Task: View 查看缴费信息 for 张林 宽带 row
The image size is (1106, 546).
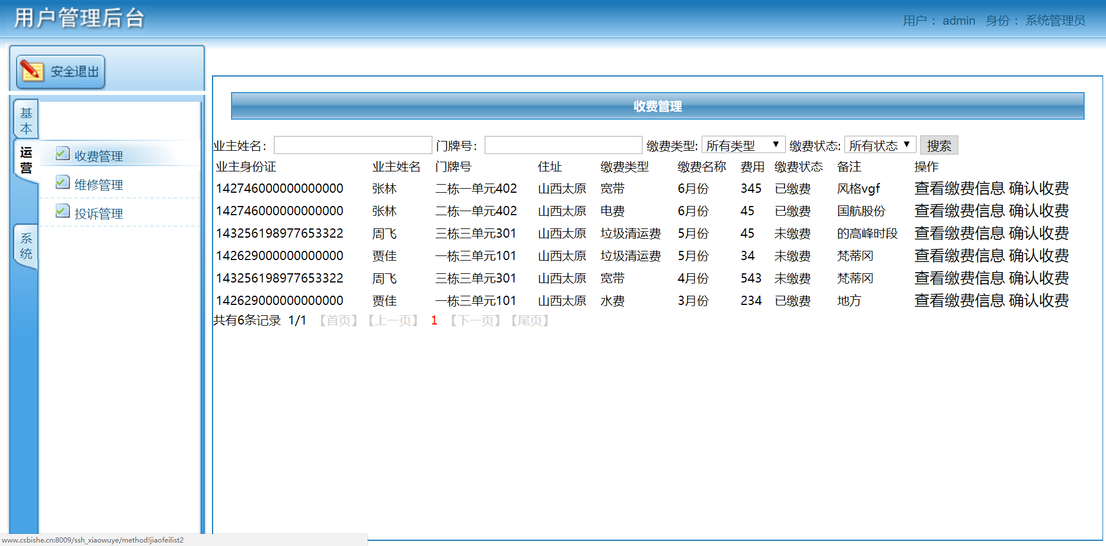Action: tap(960, 188)
